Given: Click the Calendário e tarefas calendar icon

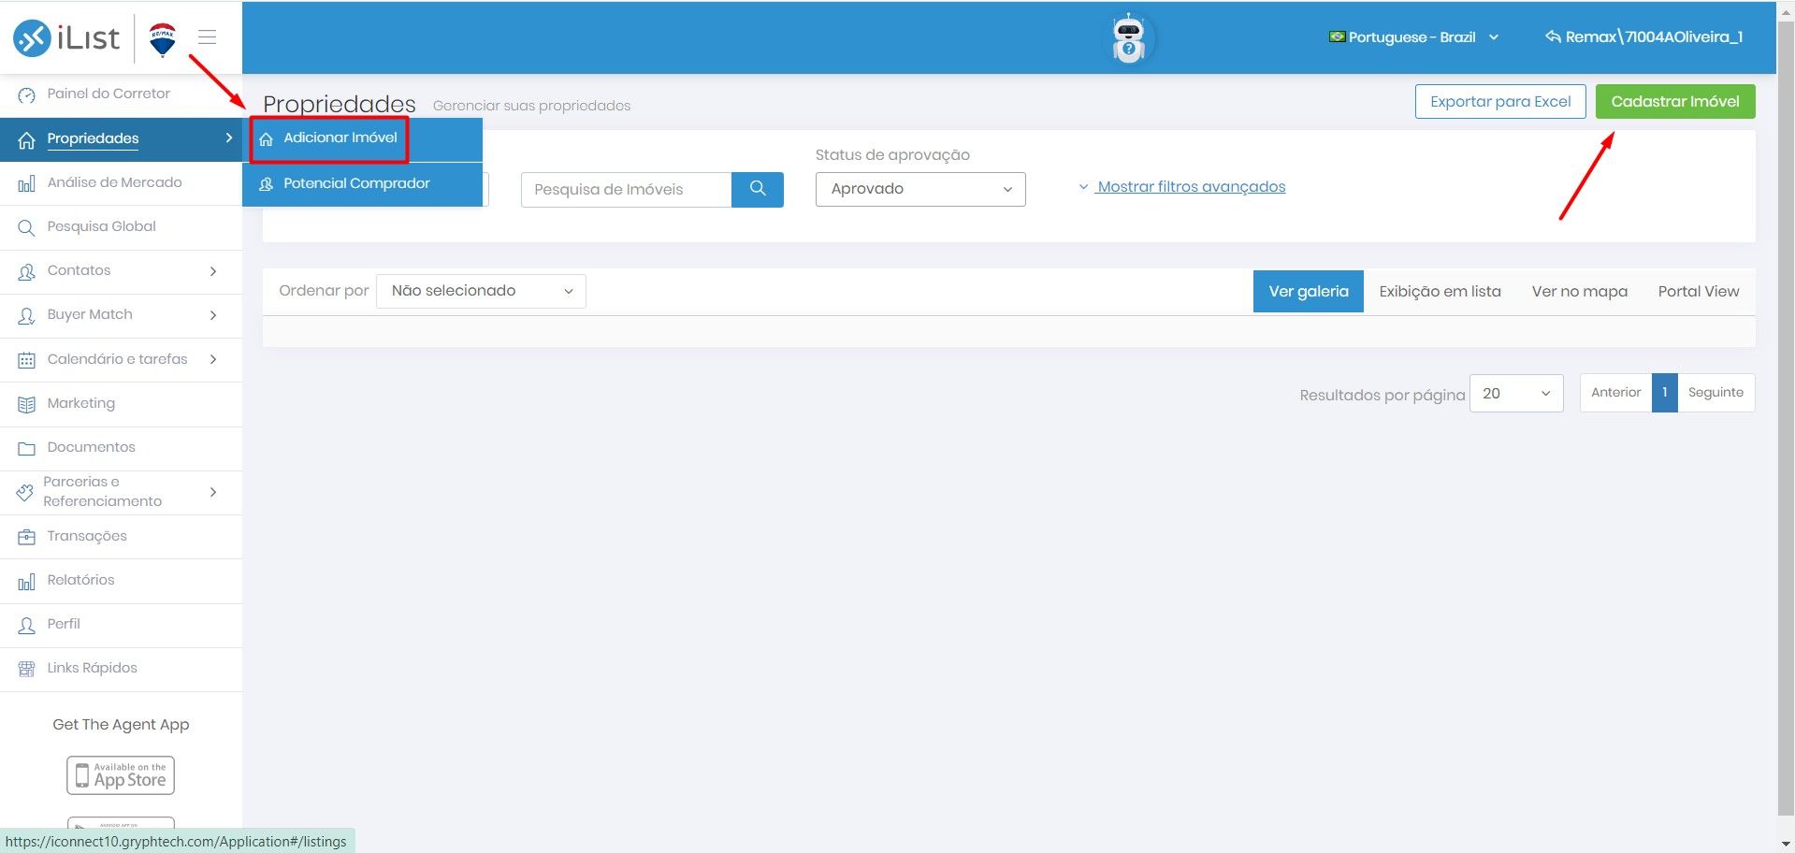Looking at the screenshot, I should coord(26,360).
